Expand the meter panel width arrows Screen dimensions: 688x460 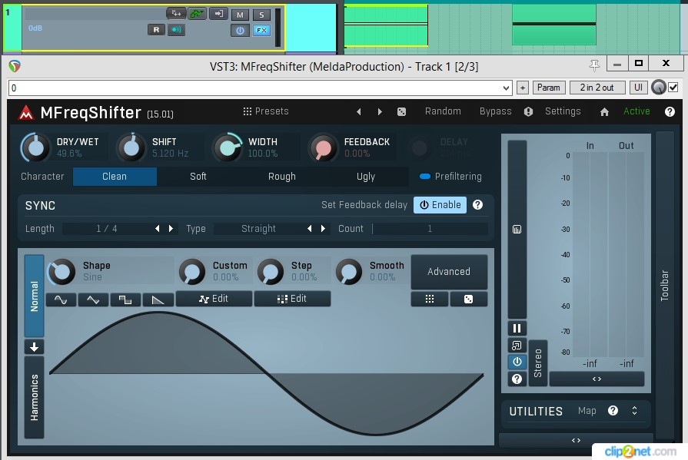click(597, 379)
